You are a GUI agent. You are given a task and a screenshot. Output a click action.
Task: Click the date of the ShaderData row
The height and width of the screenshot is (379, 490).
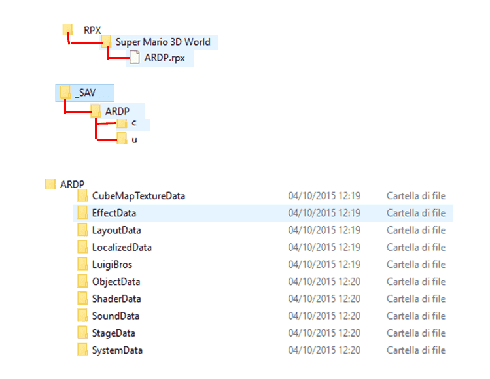(324, 299)
